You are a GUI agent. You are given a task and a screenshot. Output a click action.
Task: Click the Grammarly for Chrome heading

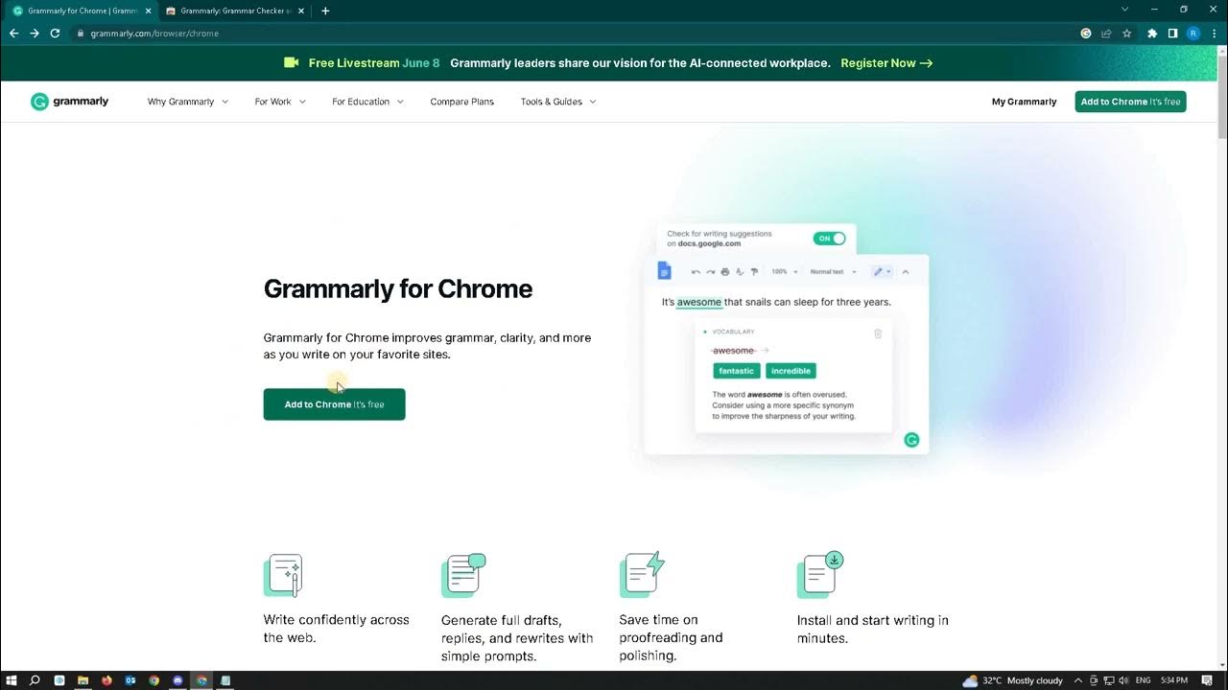(x=398, y=288)
